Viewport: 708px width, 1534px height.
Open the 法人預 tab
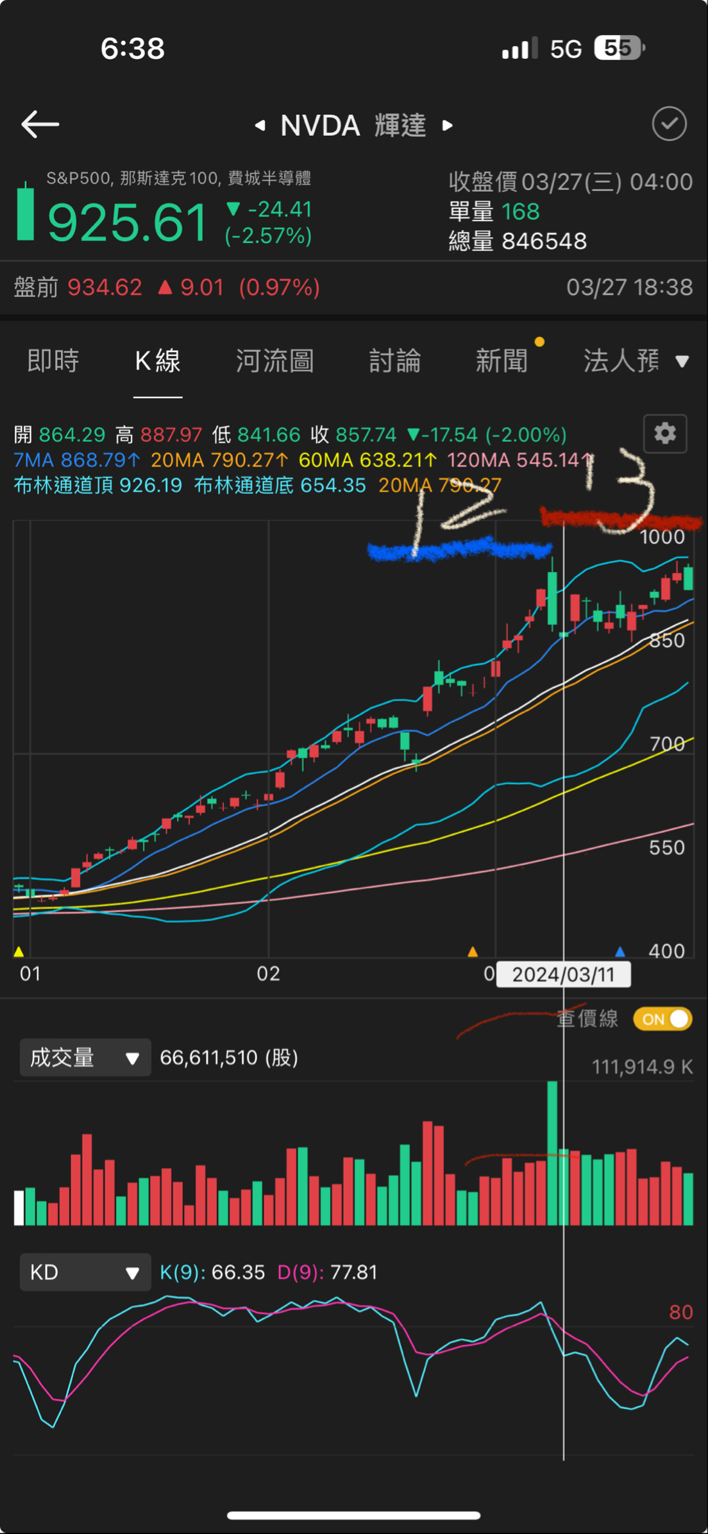coord(621,361)
